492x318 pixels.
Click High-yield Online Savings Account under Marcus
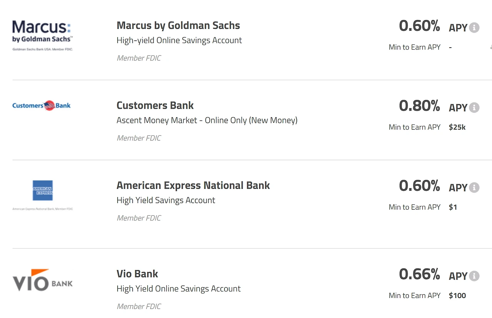(x=179, y=40)
